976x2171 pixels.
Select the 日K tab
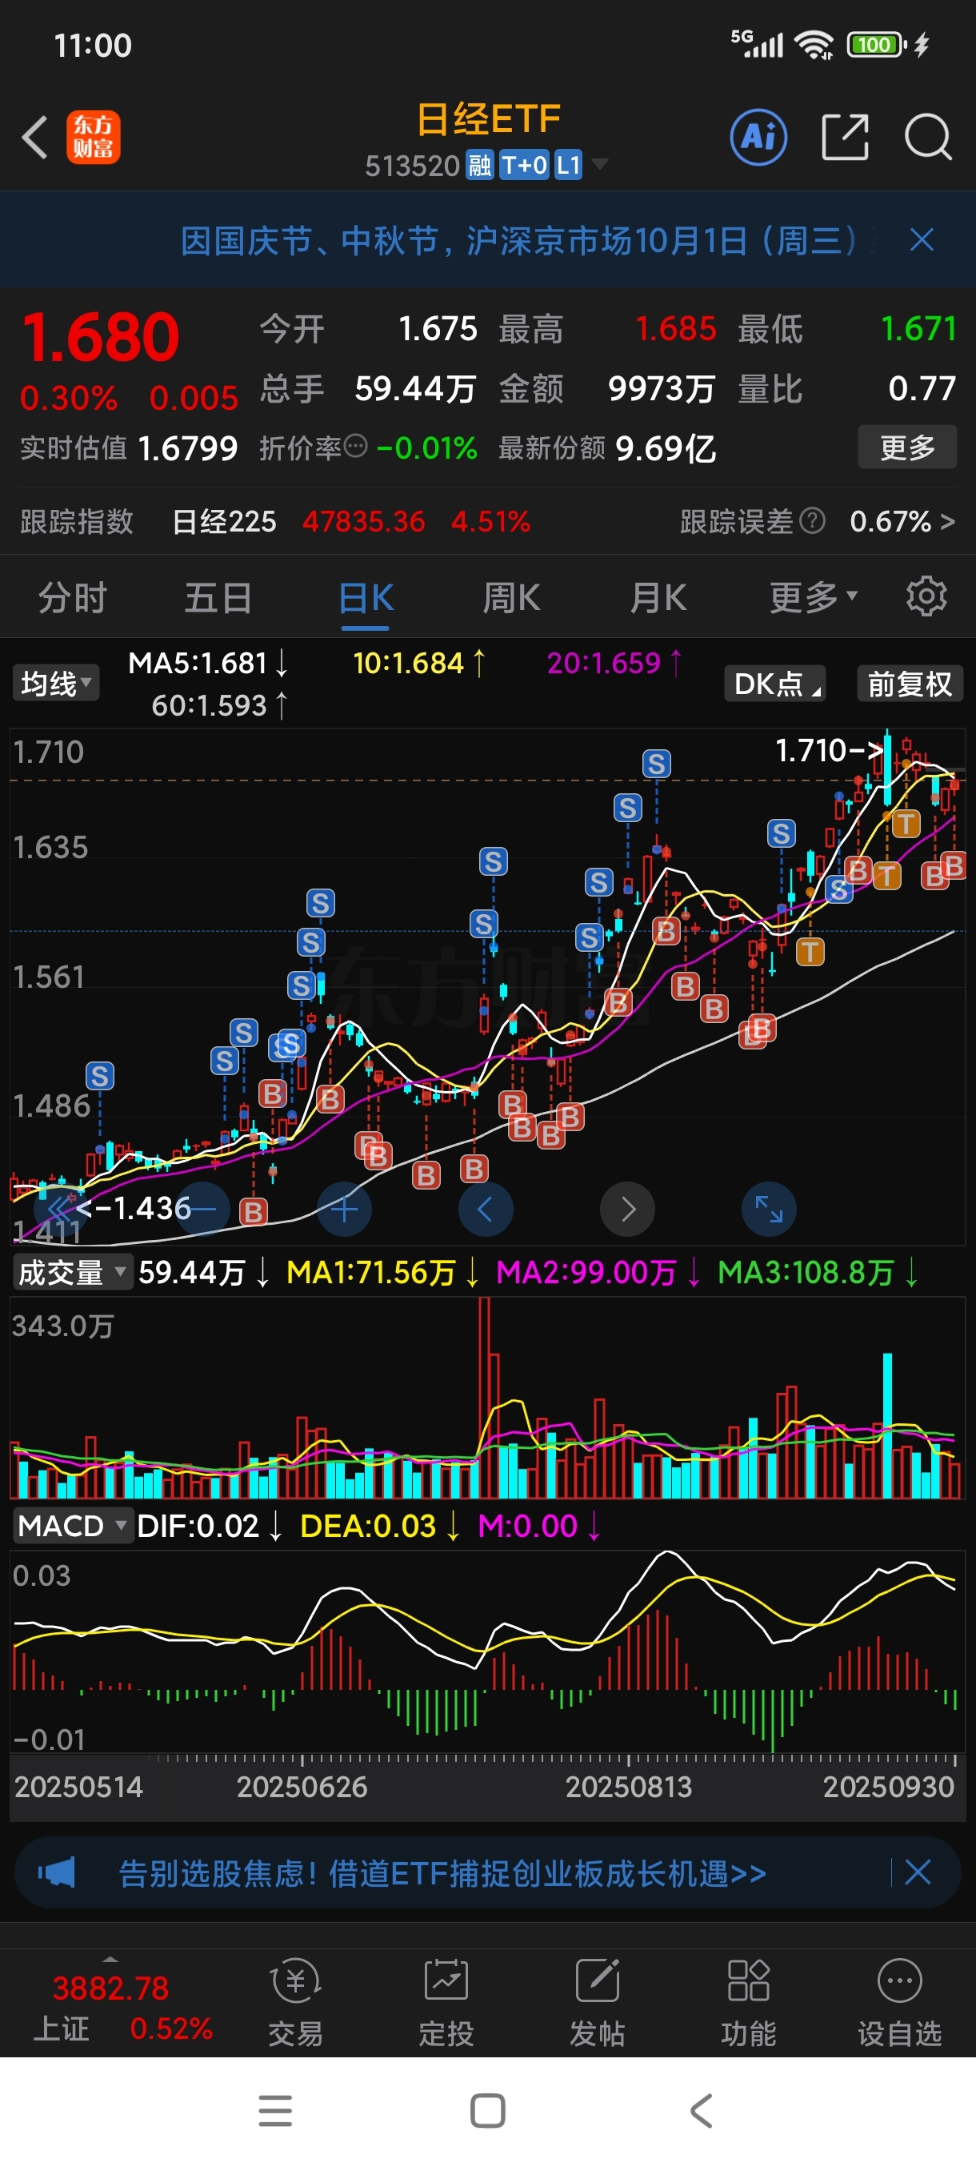pyautogui.click(x=366, y=597)
